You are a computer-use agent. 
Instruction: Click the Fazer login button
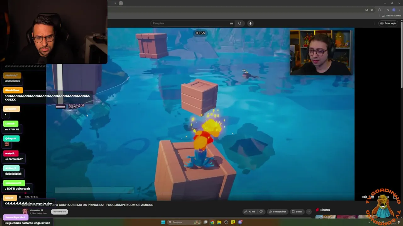tap(388, 23)
